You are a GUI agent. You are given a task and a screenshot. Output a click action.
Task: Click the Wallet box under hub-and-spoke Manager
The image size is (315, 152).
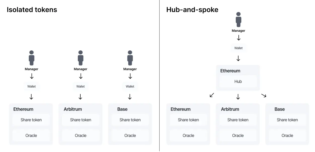tap(238, 48)
